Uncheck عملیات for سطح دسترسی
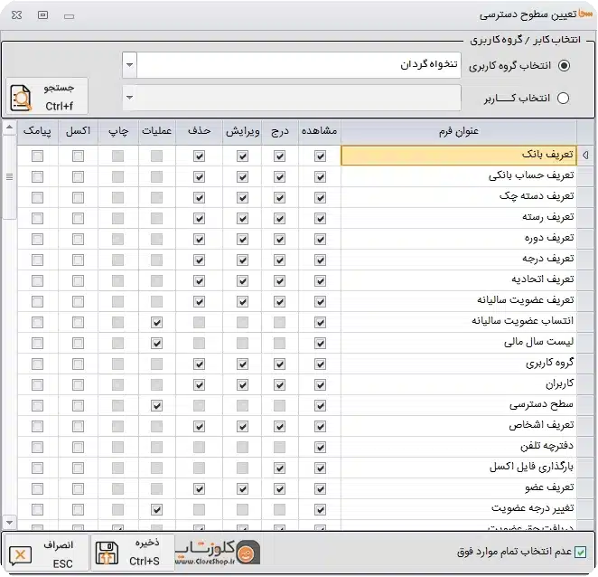This screenshot has width=598, height=577. (156, 405)
